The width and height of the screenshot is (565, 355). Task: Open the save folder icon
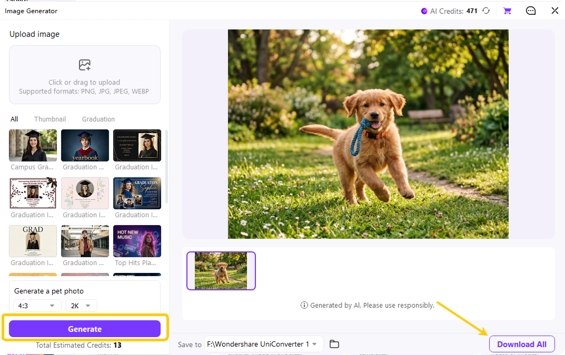point(334,344)
